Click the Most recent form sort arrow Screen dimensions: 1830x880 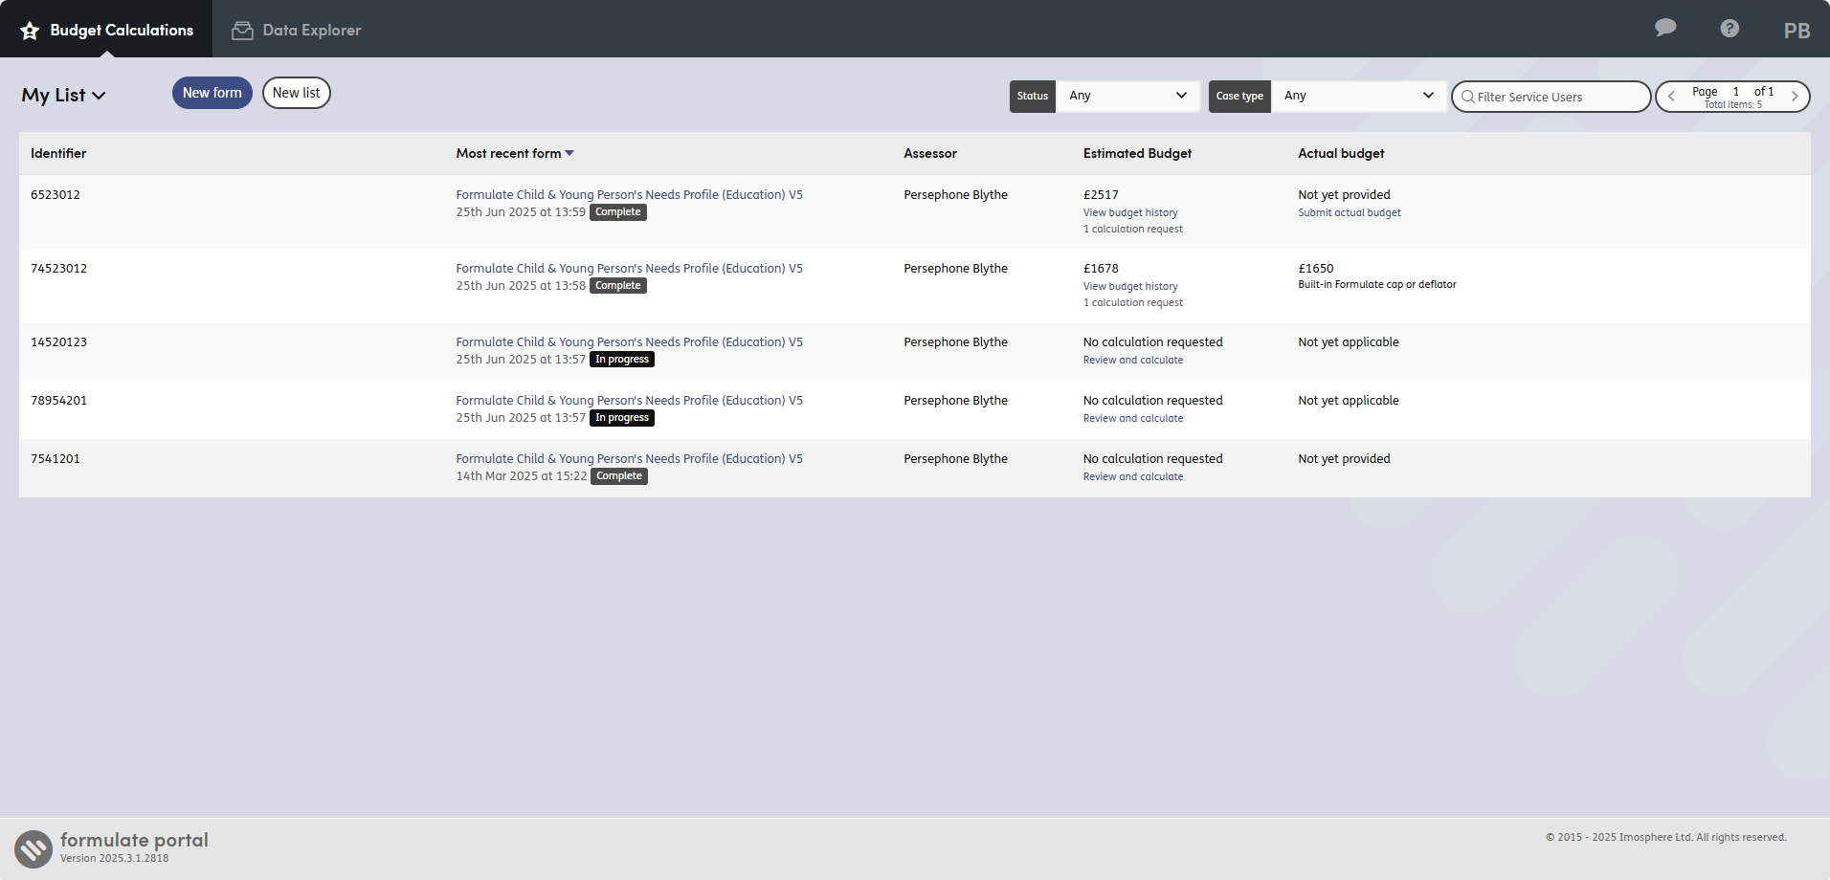[569, 153]
